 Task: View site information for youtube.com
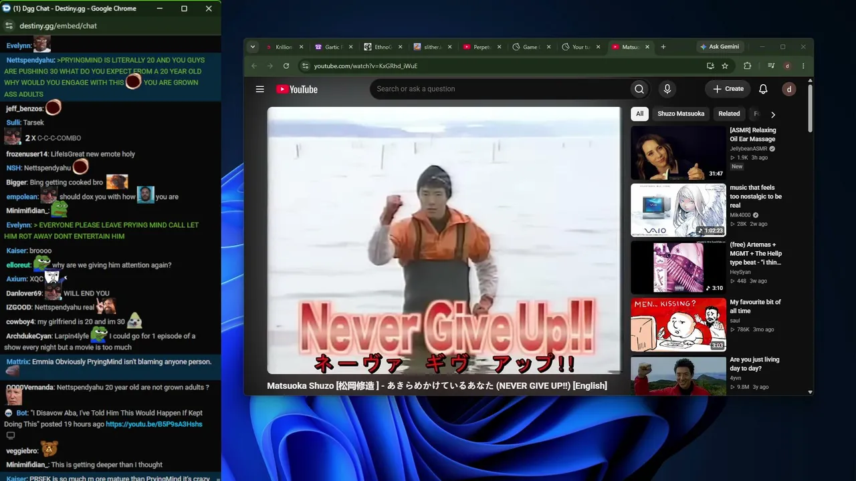(305, 66)
